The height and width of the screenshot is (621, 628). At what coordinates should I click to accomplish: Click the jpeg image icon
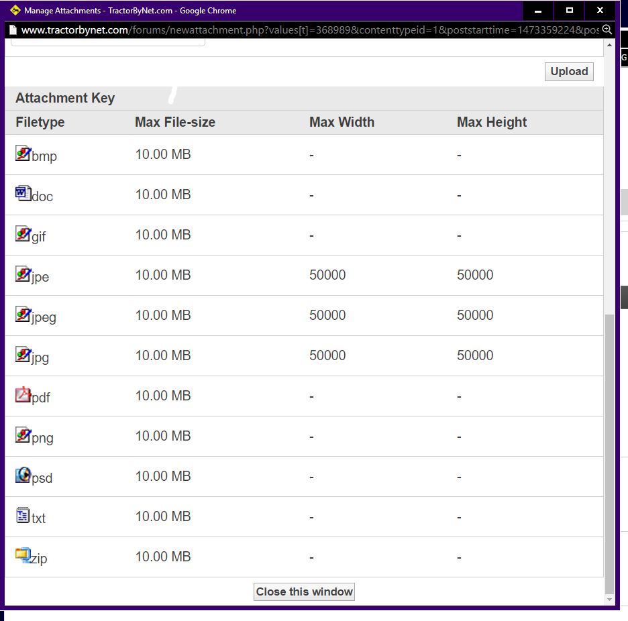tap(23, 314)
